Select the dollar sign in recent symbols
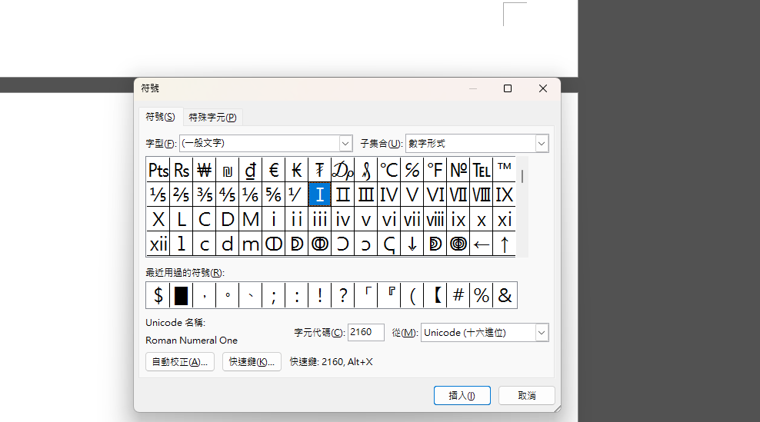The height and width of the screenshot is (422, 760). (x=158, y=295)
